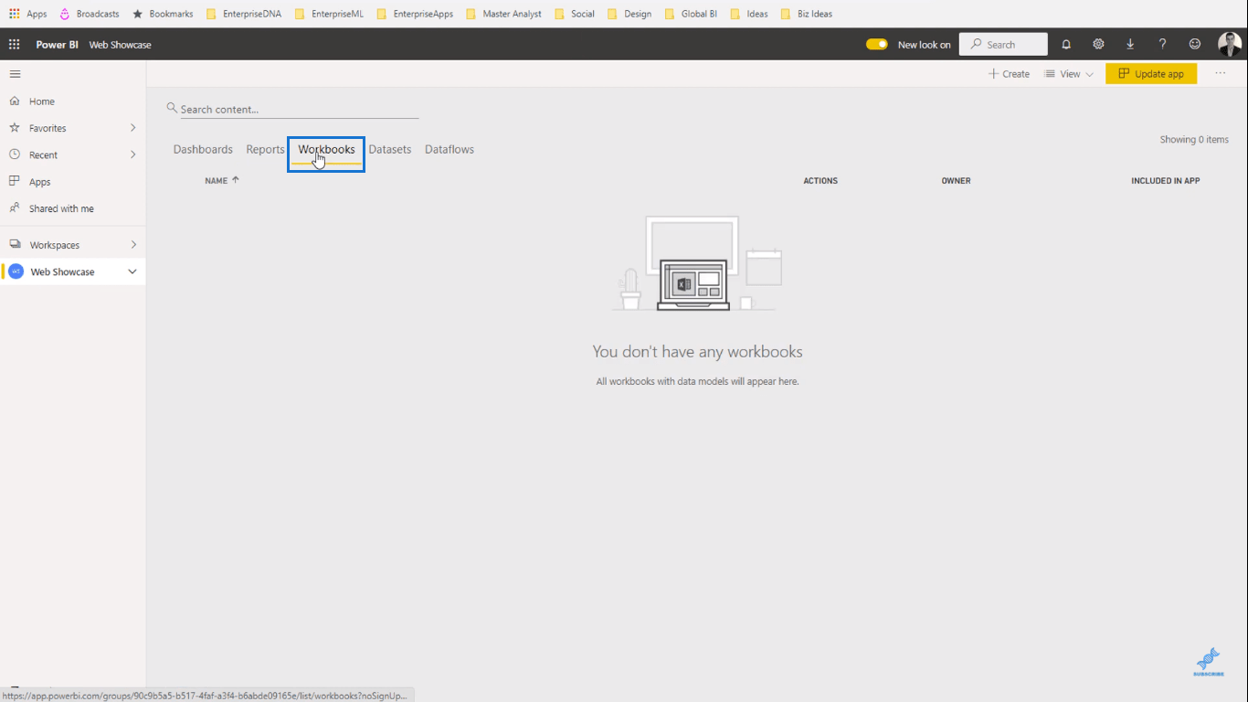This screenshot has height=702, width=1248.
Task: Click the top Search box
Action: pos(1003,44)
